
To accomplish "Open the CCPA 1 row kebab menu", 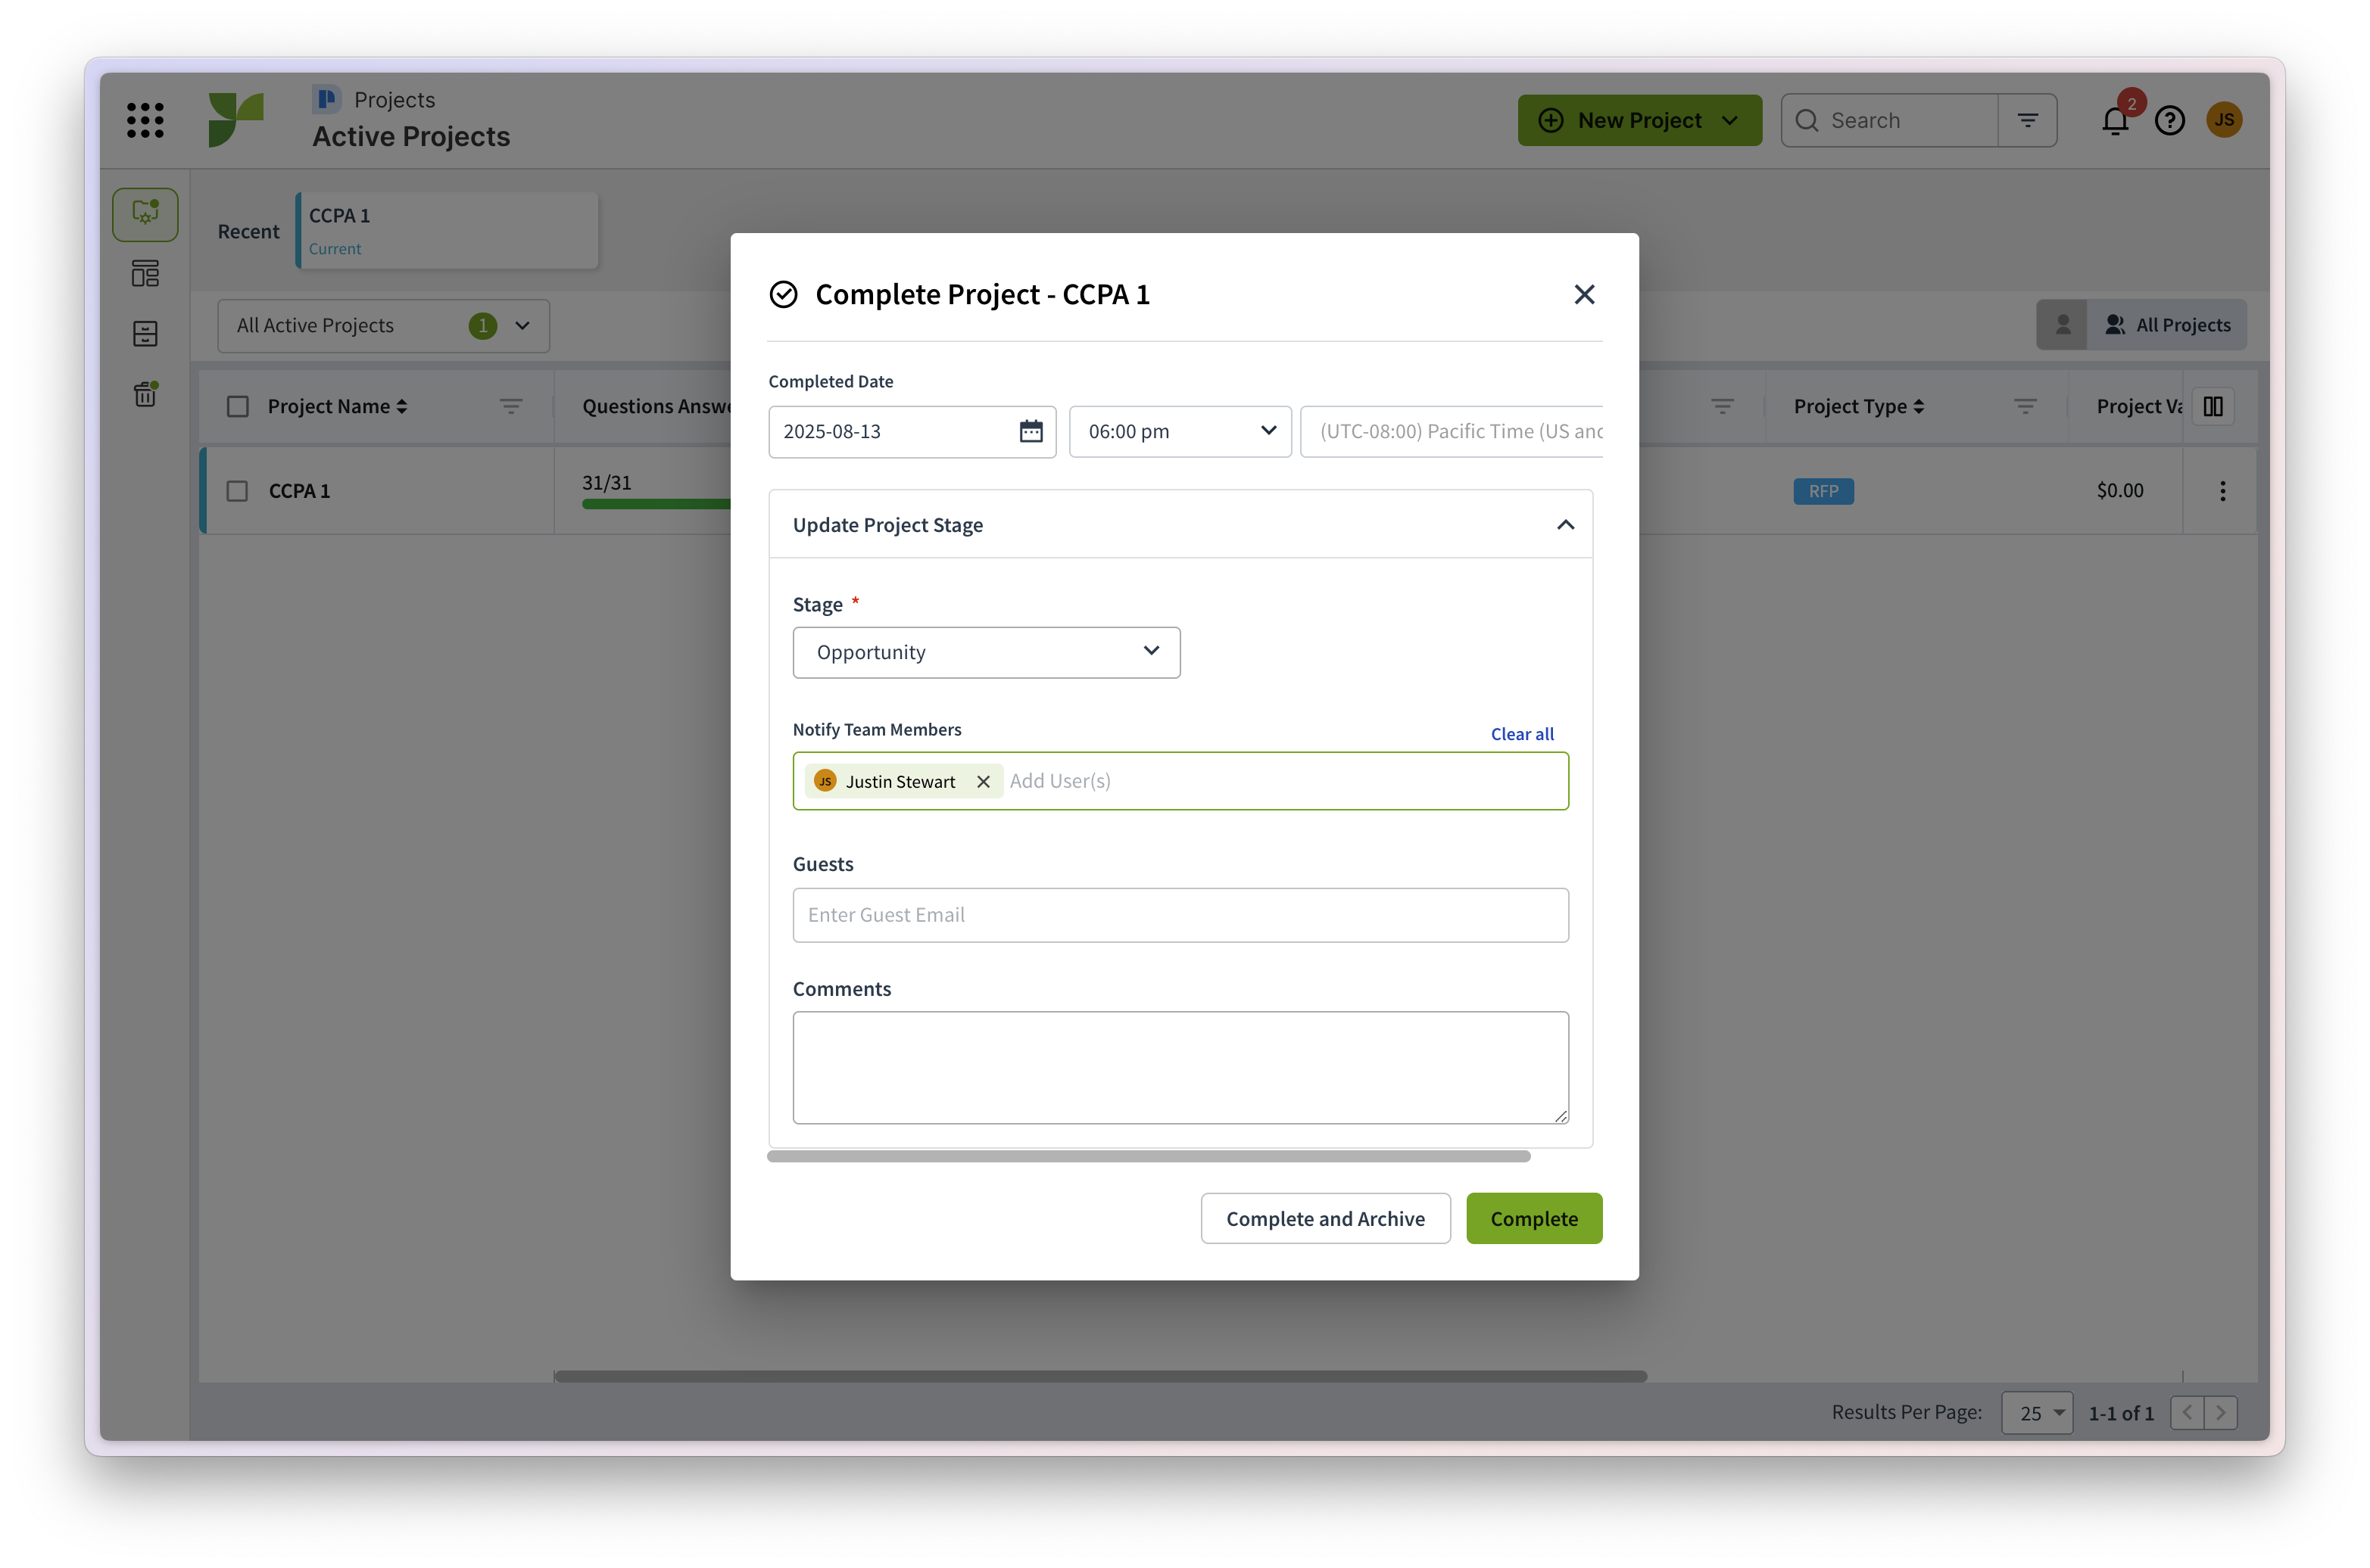I will [2222, 491].
